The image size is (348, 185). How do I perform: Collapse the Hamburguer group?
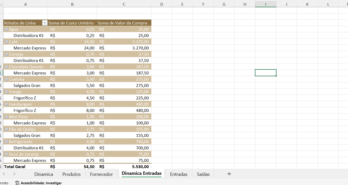[7, 104]
